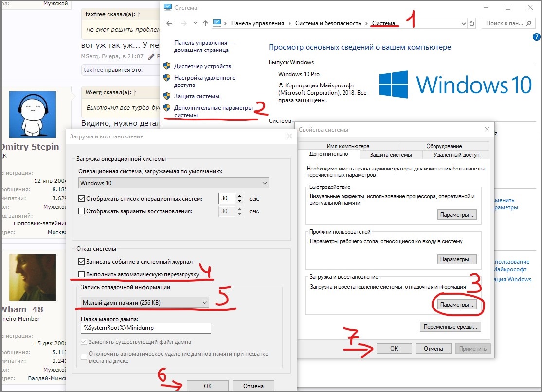Expand the MSerg сказал(а) quote arrow
This screenshot has width=542, height=392.
(x=134, y=92)
